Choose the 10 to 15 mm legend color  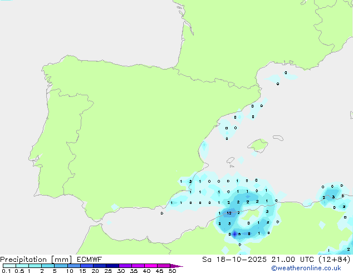[x=73, y=266]
